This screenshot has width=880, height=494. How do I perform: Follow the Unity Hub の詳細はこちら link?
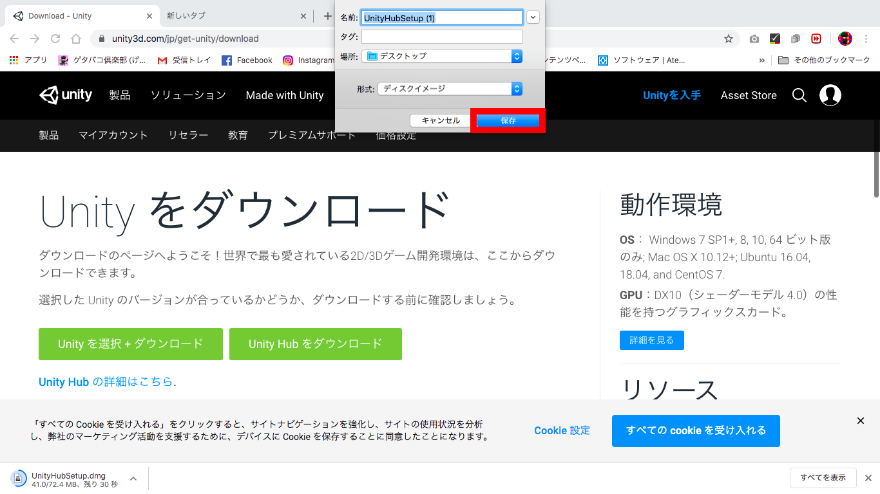pos(106,382)
